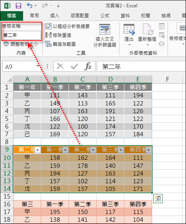Open the 第三季 filter dropdown in row 9
The image size is (186, 224).
click(x=121, y=150)
